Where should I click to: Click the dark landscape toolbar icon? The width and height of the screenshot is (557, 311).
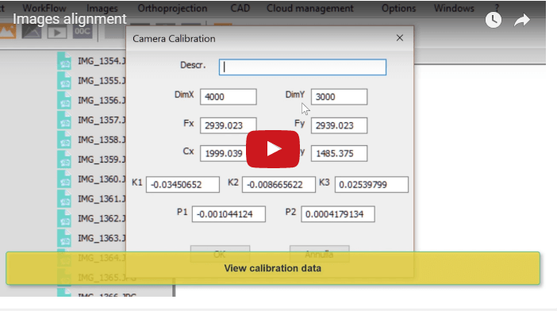[32, 32]
